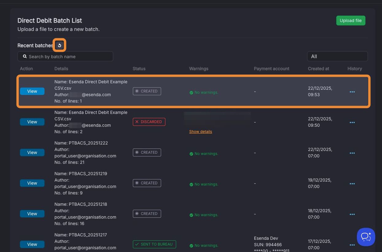The image size is (382, 252).
Task: Click CREATED badge of 09:53 batch
Action: (147, 91)
